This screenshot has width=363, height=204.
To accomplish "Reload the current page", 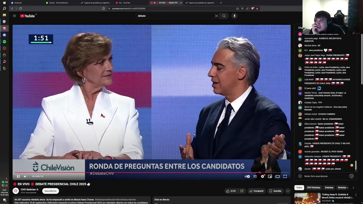I will (20, 8).
